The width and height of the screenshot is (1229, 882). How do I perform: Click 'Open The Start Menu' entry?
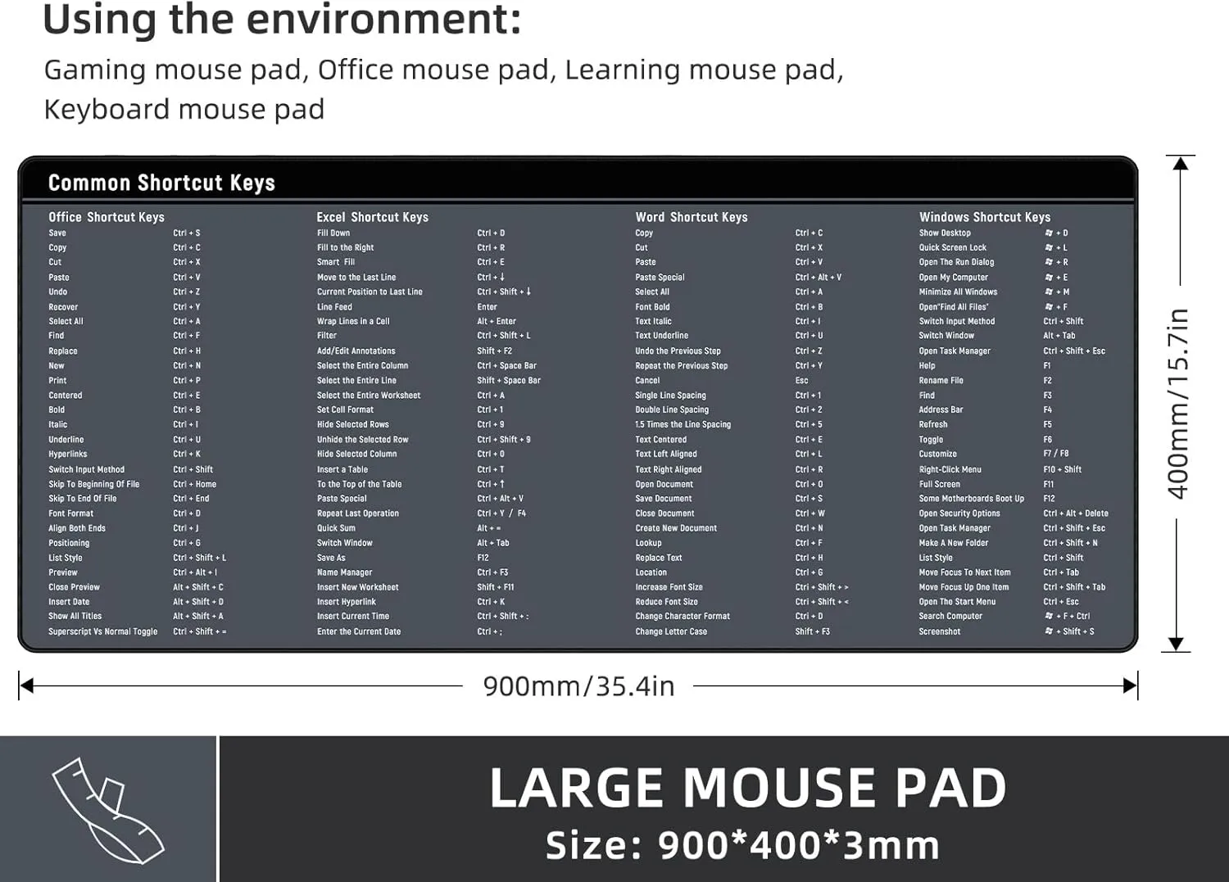click(957, 602)
